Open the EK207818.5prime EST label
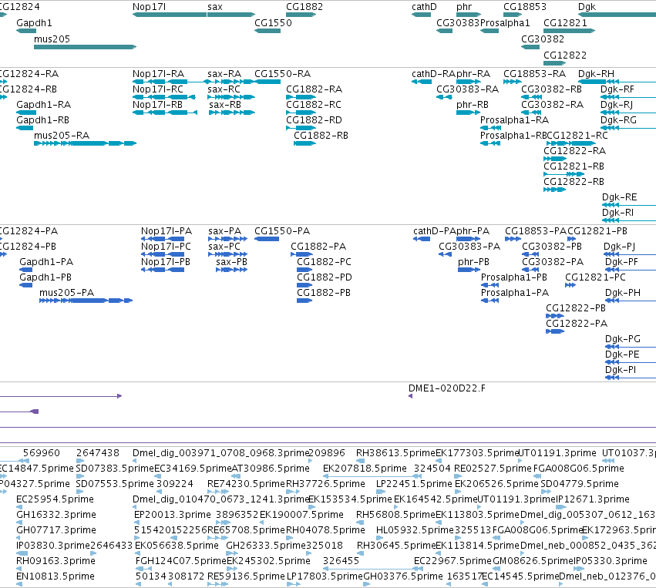 tap(365, 469)
